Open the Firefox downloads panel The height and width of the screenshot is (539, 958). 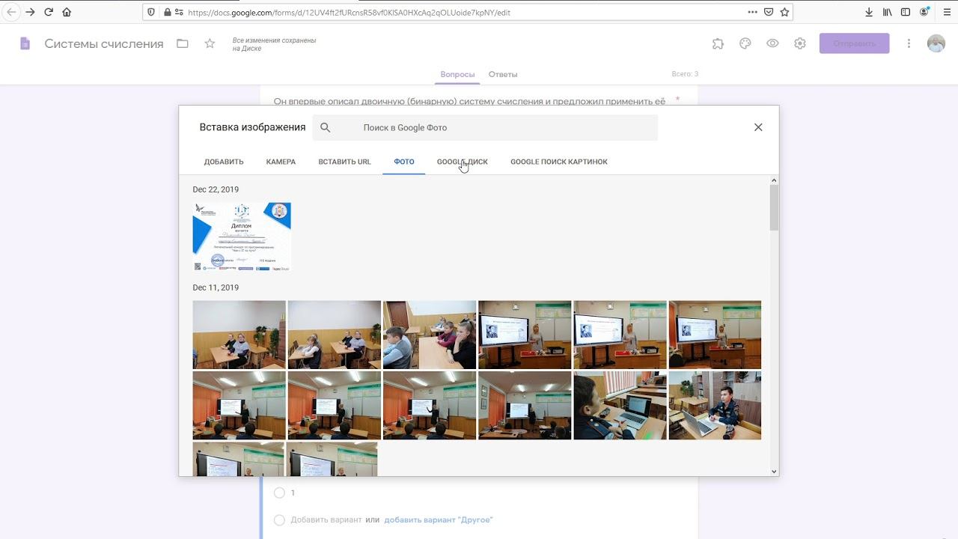869,12
